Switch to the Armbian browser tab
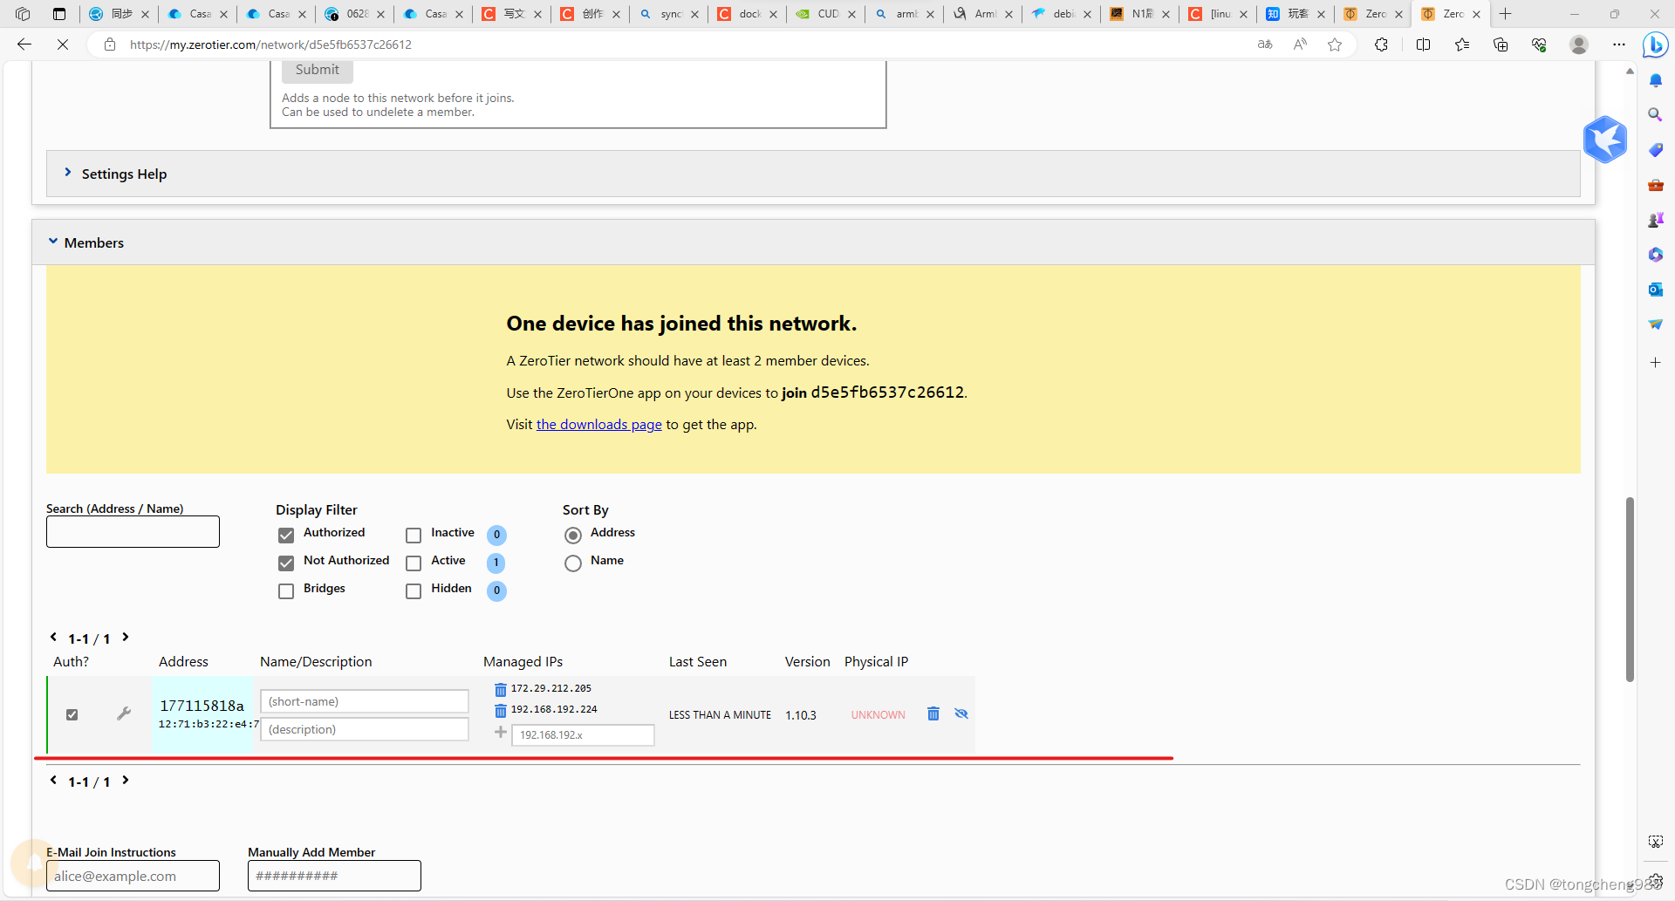The image size is (1675, 901). point(982,14)
